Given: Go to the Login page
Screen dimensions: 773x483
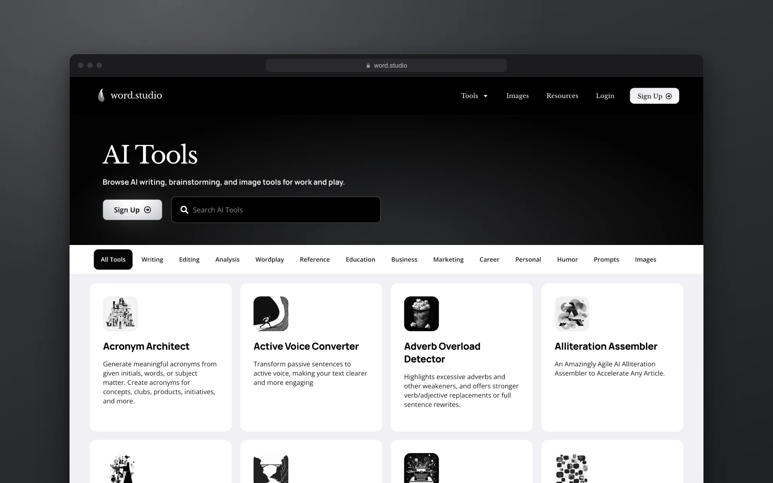Looking at the screenshot, I should coord(605,96).
